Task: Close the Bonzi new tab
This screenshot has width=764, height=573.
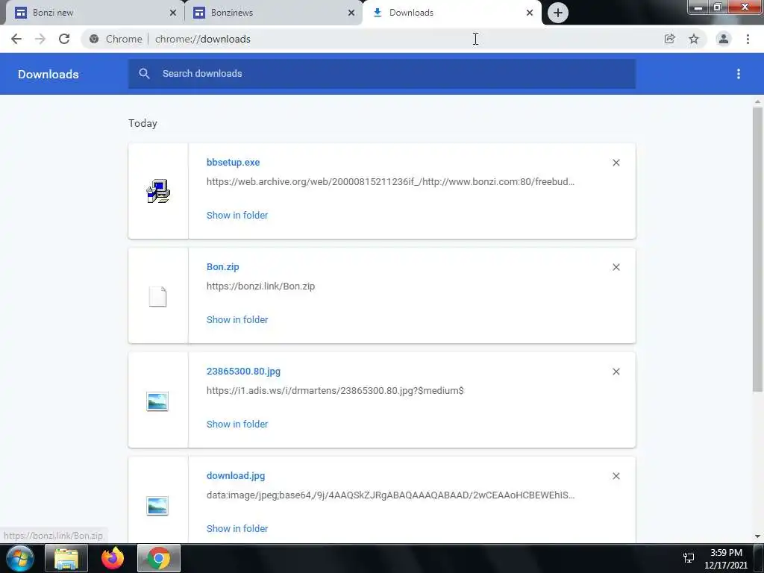Action: [173, 13]
